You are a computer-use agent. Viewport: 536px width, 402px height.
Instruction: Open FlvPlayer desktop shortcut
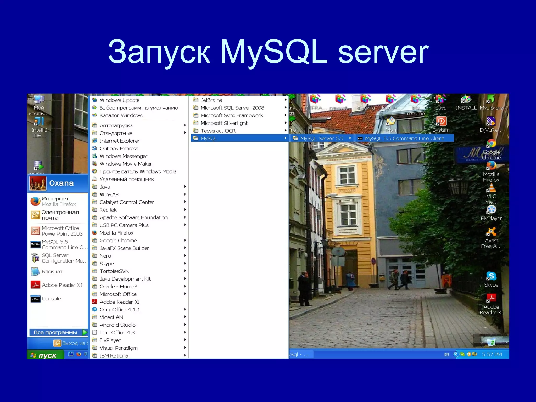(491, 213)
